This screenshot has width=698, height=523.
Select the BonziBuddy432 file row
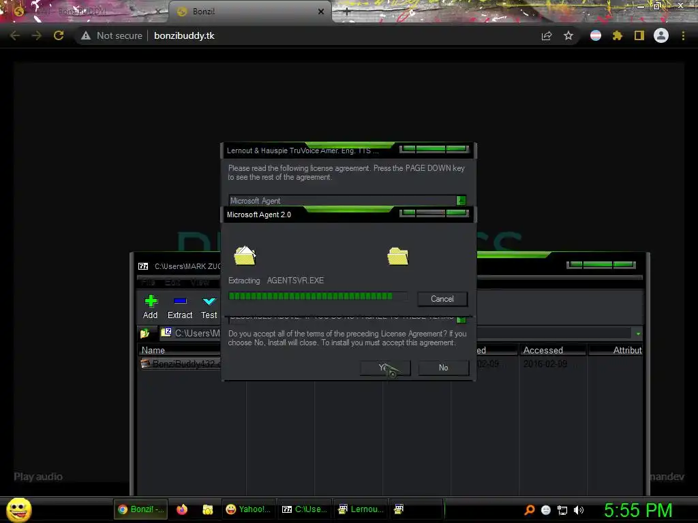click(x=180, y=364)
